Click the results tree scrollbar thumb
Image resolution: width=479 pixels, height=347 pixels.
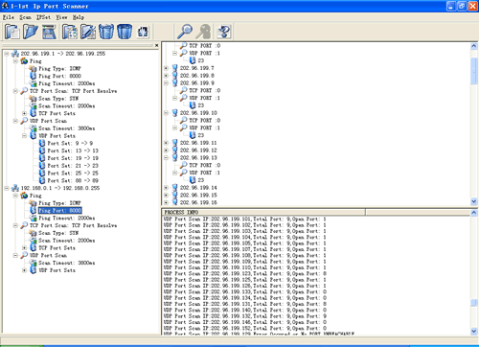coord(474,71)
